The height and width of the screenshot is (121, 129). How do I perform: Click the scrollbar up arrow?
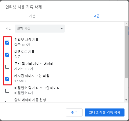(126, 24)
